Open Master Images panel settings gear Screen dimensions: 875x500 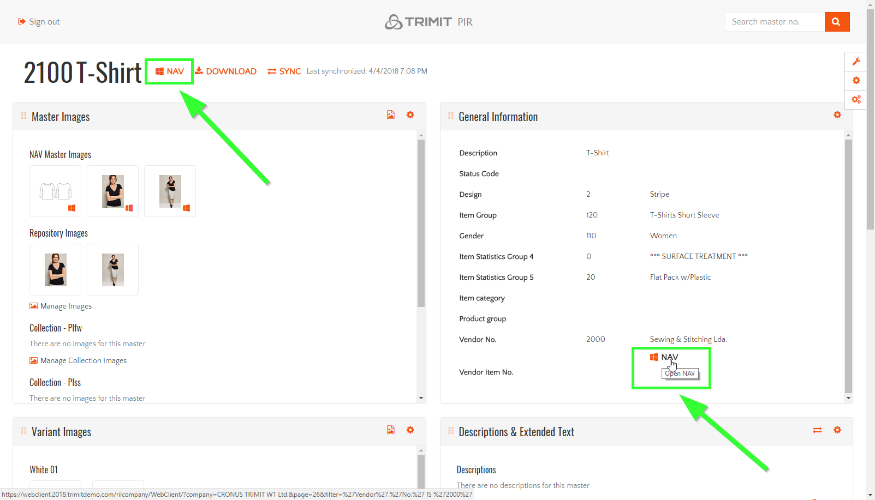[410, 115]
